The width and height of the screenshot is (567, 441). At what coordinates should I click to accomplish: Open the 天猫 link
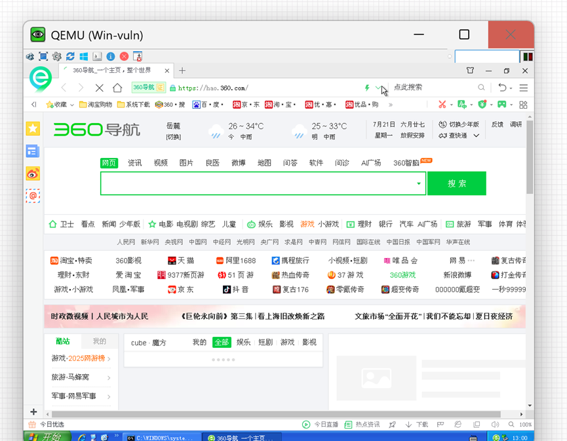point(181,261)
